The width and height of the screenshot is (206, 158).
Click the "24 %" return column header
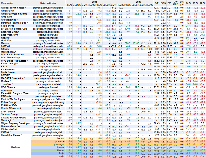coord(188,3)
